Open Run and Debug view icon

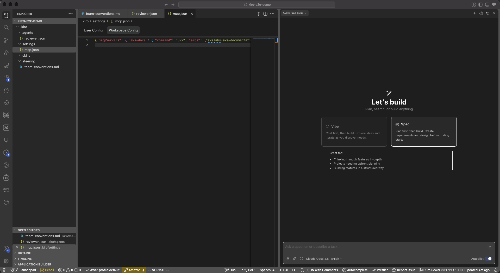pos(6,53)
